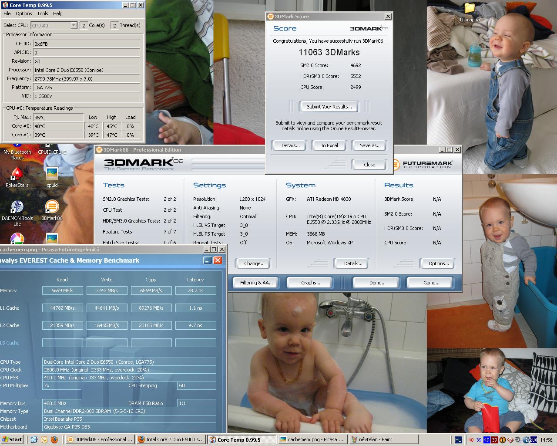Open the Start menu
The height and width of the screenshot is (446, 557).
click(12, 439)
